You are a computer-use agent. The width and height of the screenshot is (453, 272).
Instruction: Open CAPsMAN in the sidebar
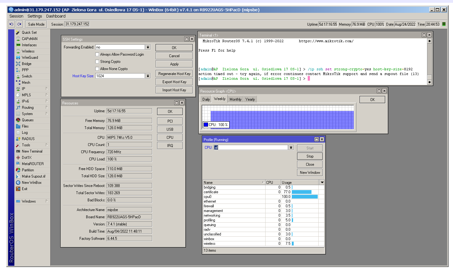(29, 39)
